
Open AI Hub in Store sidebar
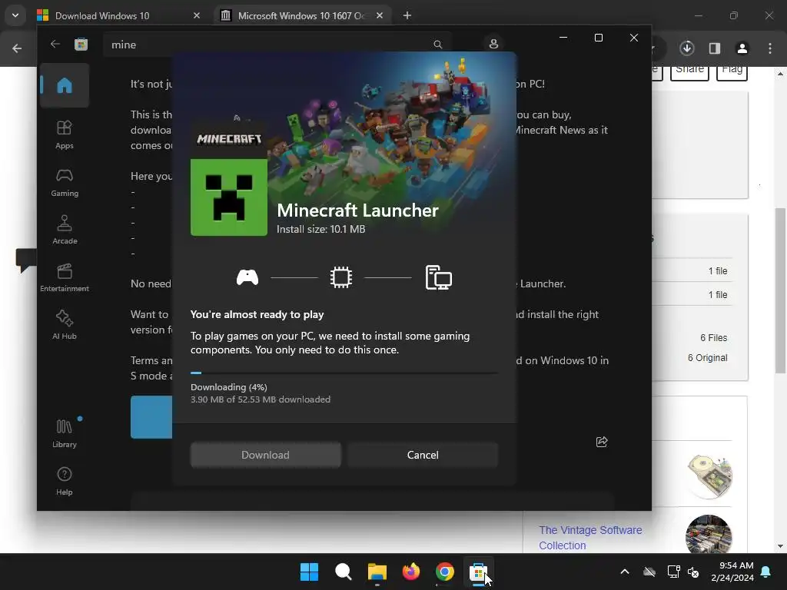click(65, 325)
